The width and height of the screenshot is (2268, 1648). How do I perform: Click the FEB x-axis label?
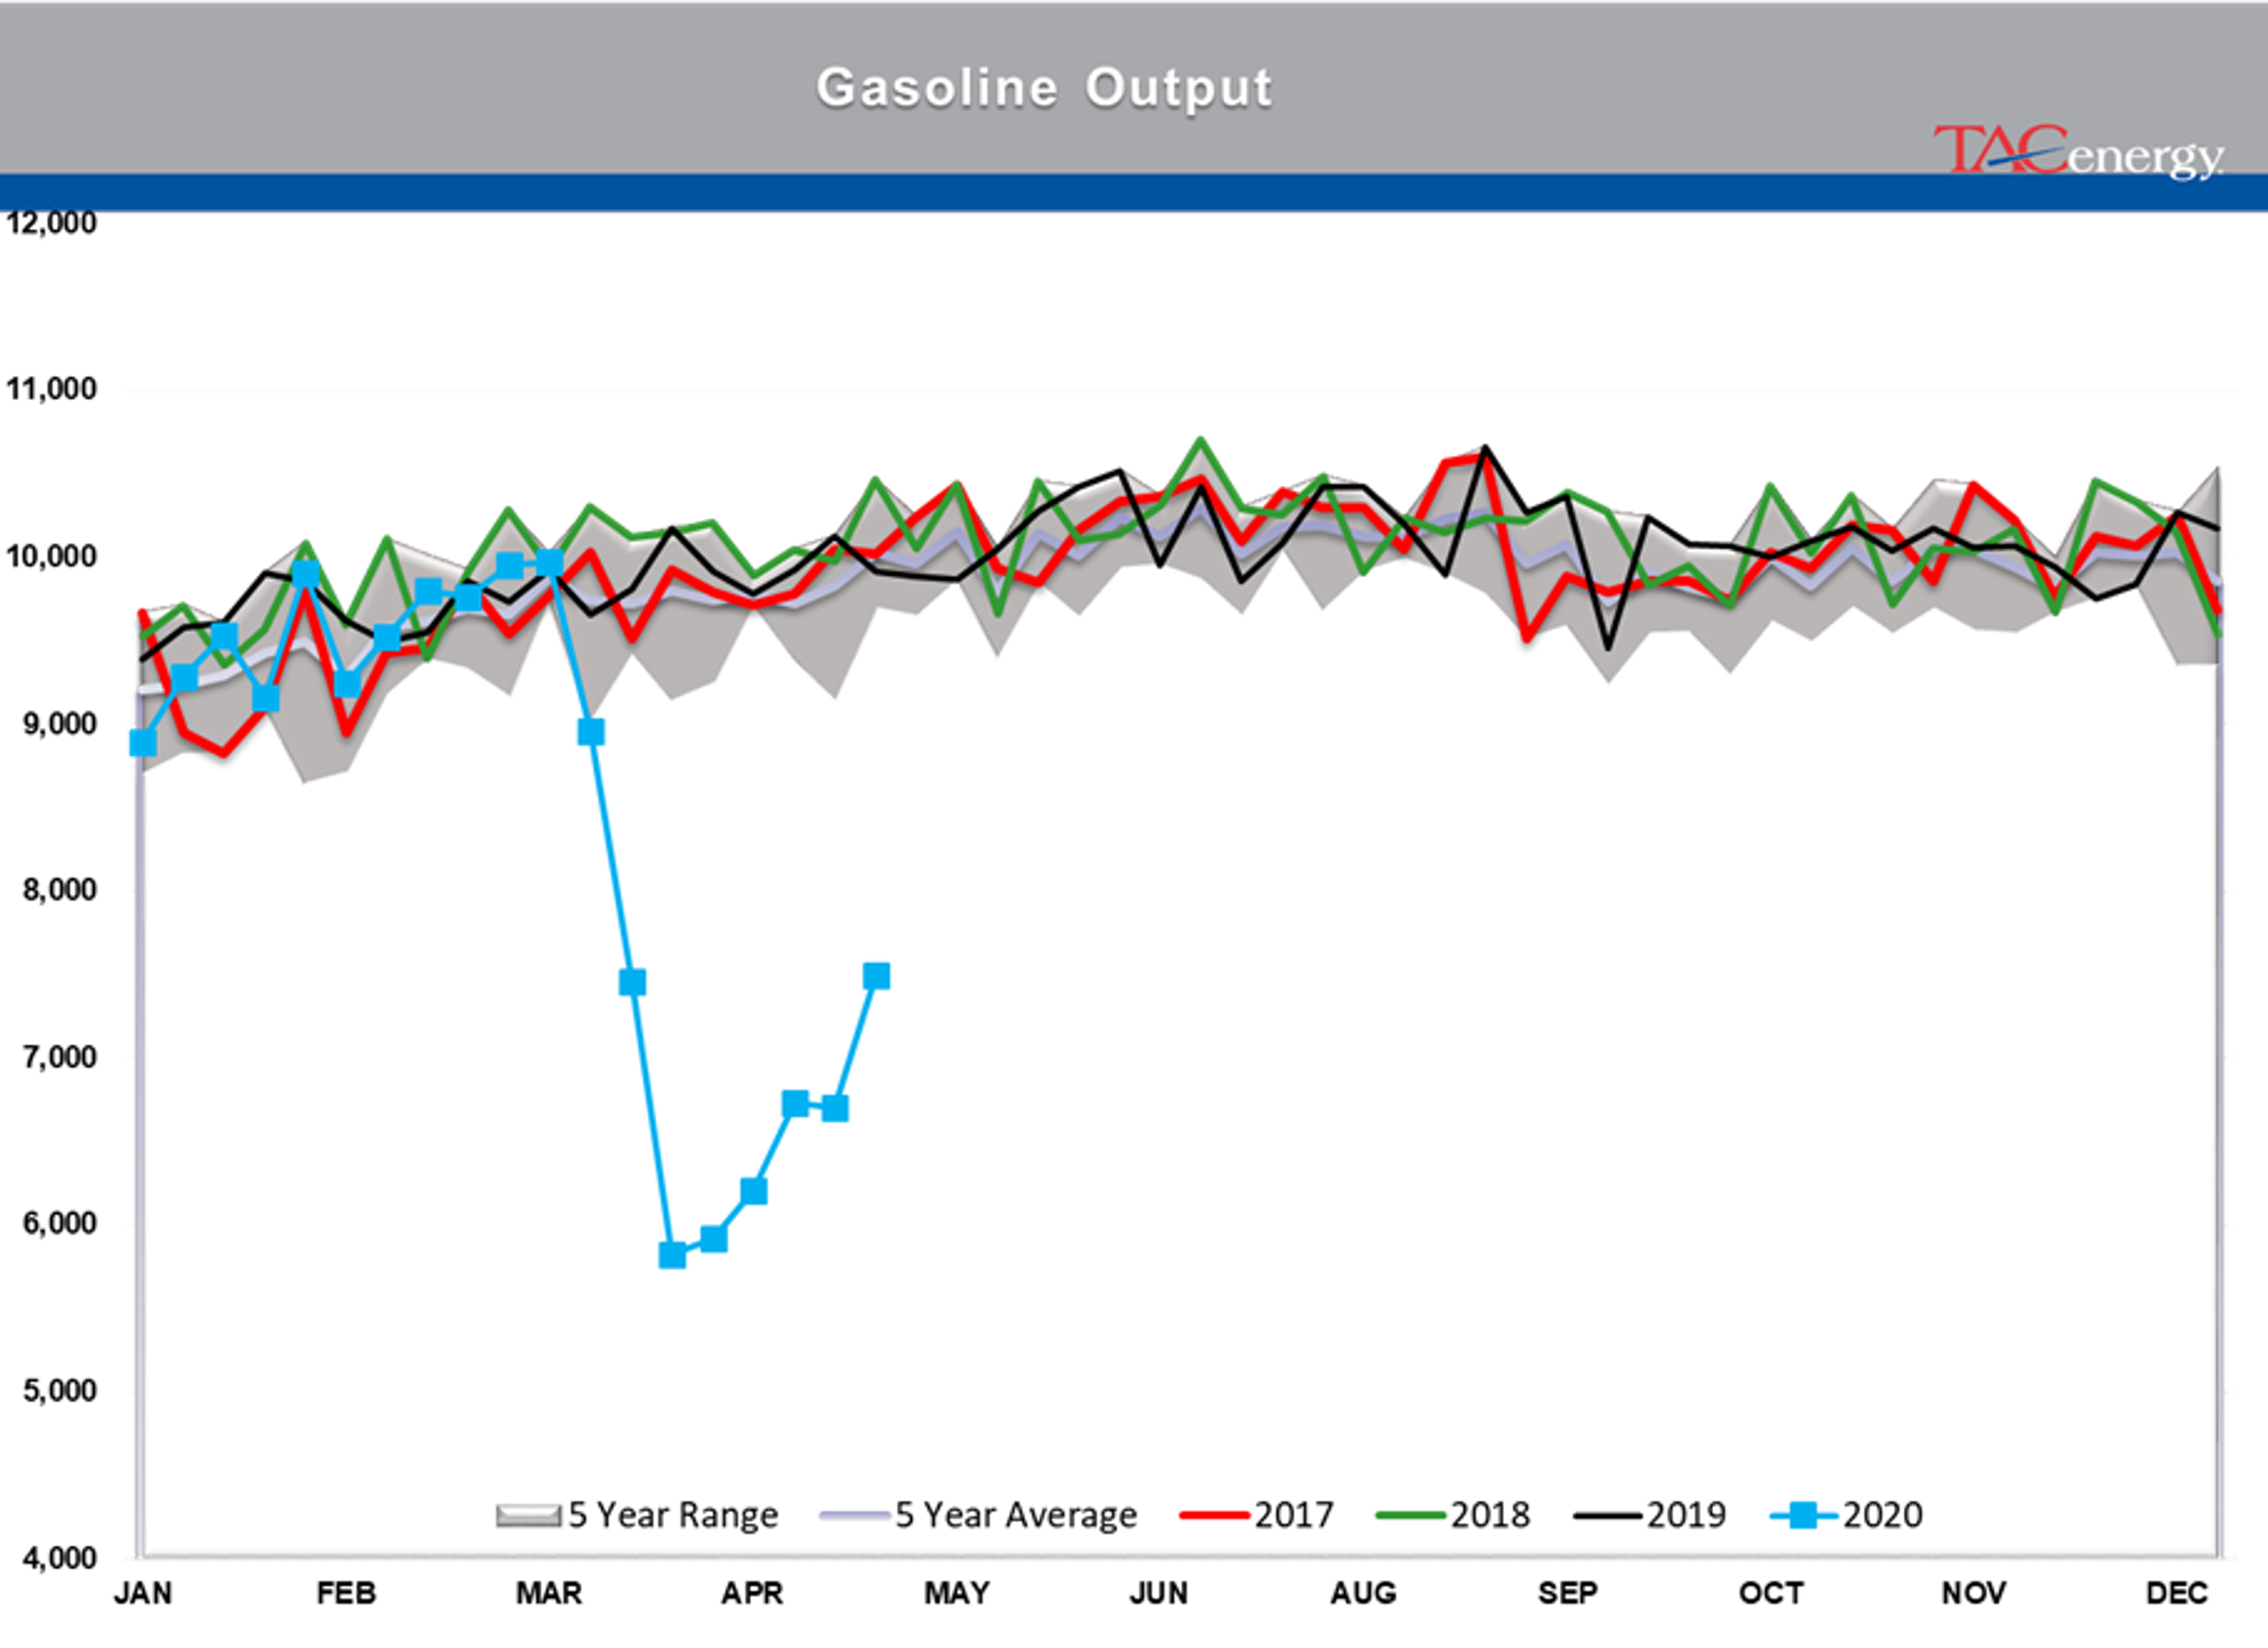[346, 1593]
